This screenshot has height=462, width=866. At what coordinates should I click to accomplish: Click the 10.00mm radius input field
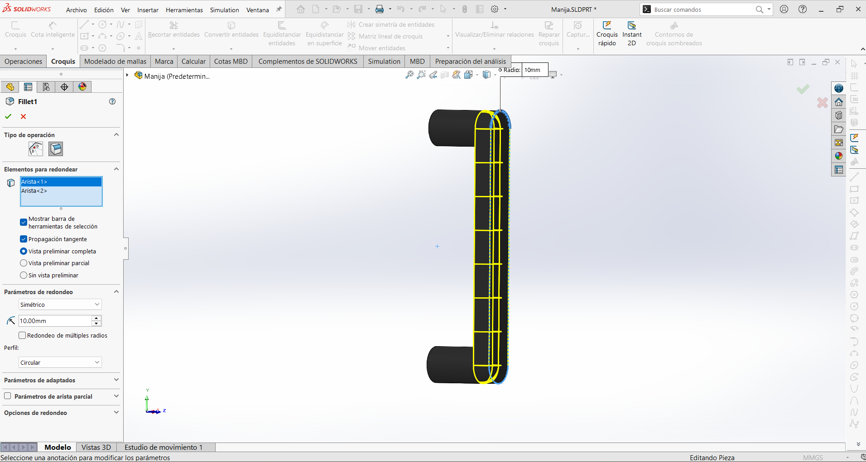55,321
